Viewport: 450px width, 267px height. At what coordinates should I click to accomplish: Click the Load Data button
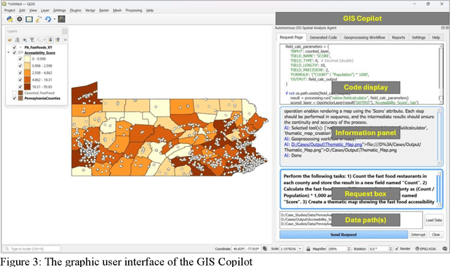click(x=434, y=220)
